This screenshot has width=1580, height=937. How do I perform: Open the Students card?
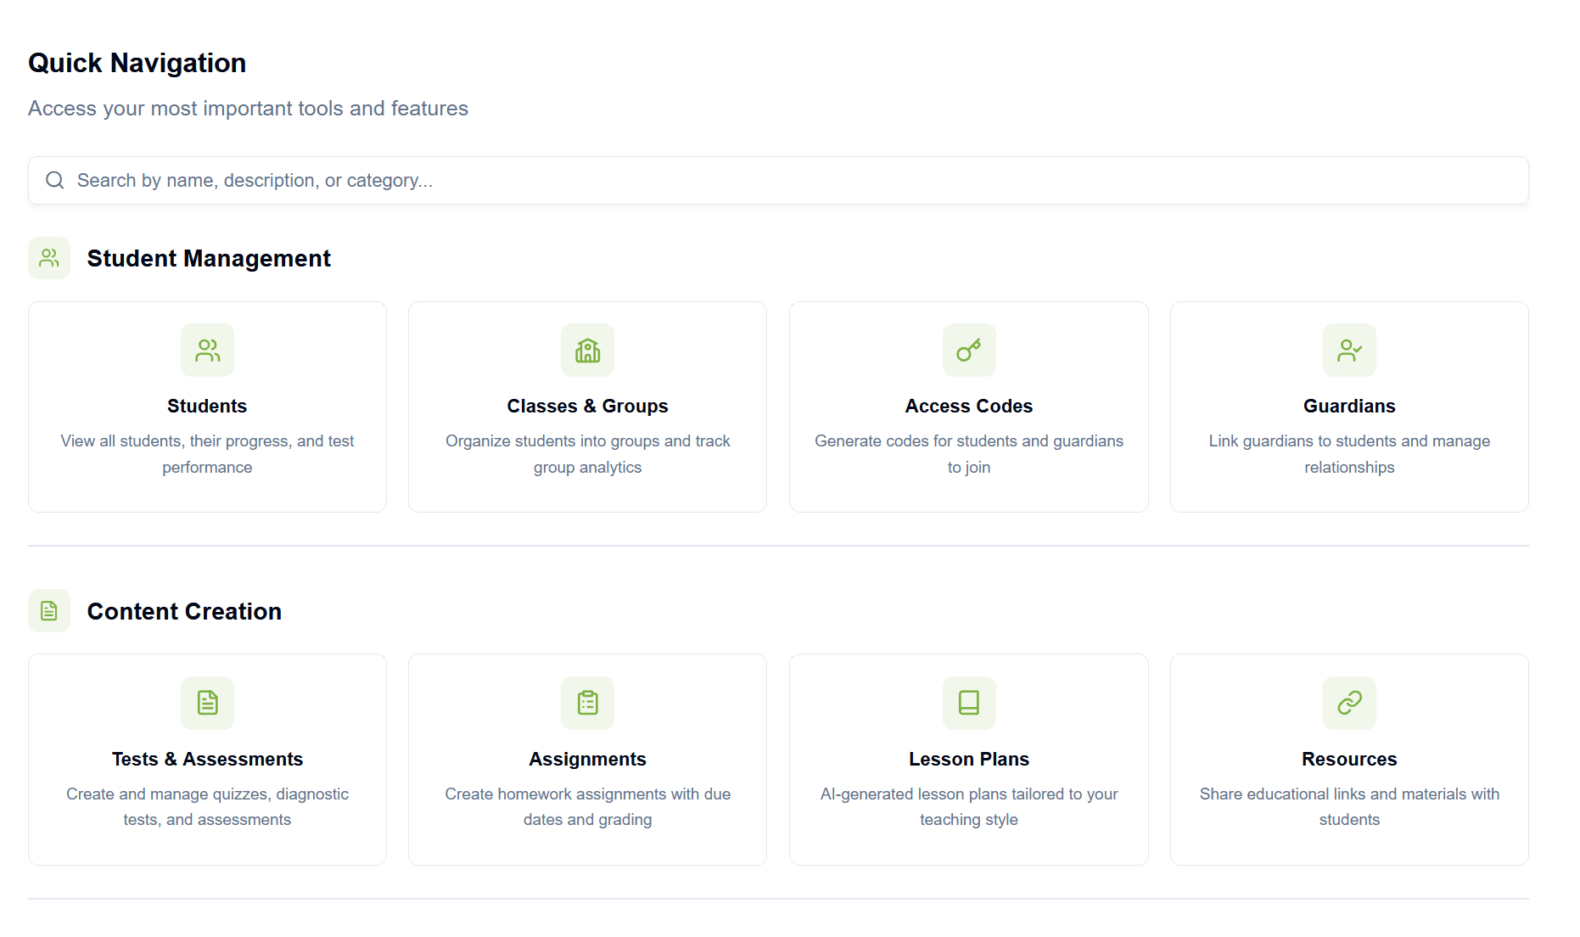tap(207, 407)
